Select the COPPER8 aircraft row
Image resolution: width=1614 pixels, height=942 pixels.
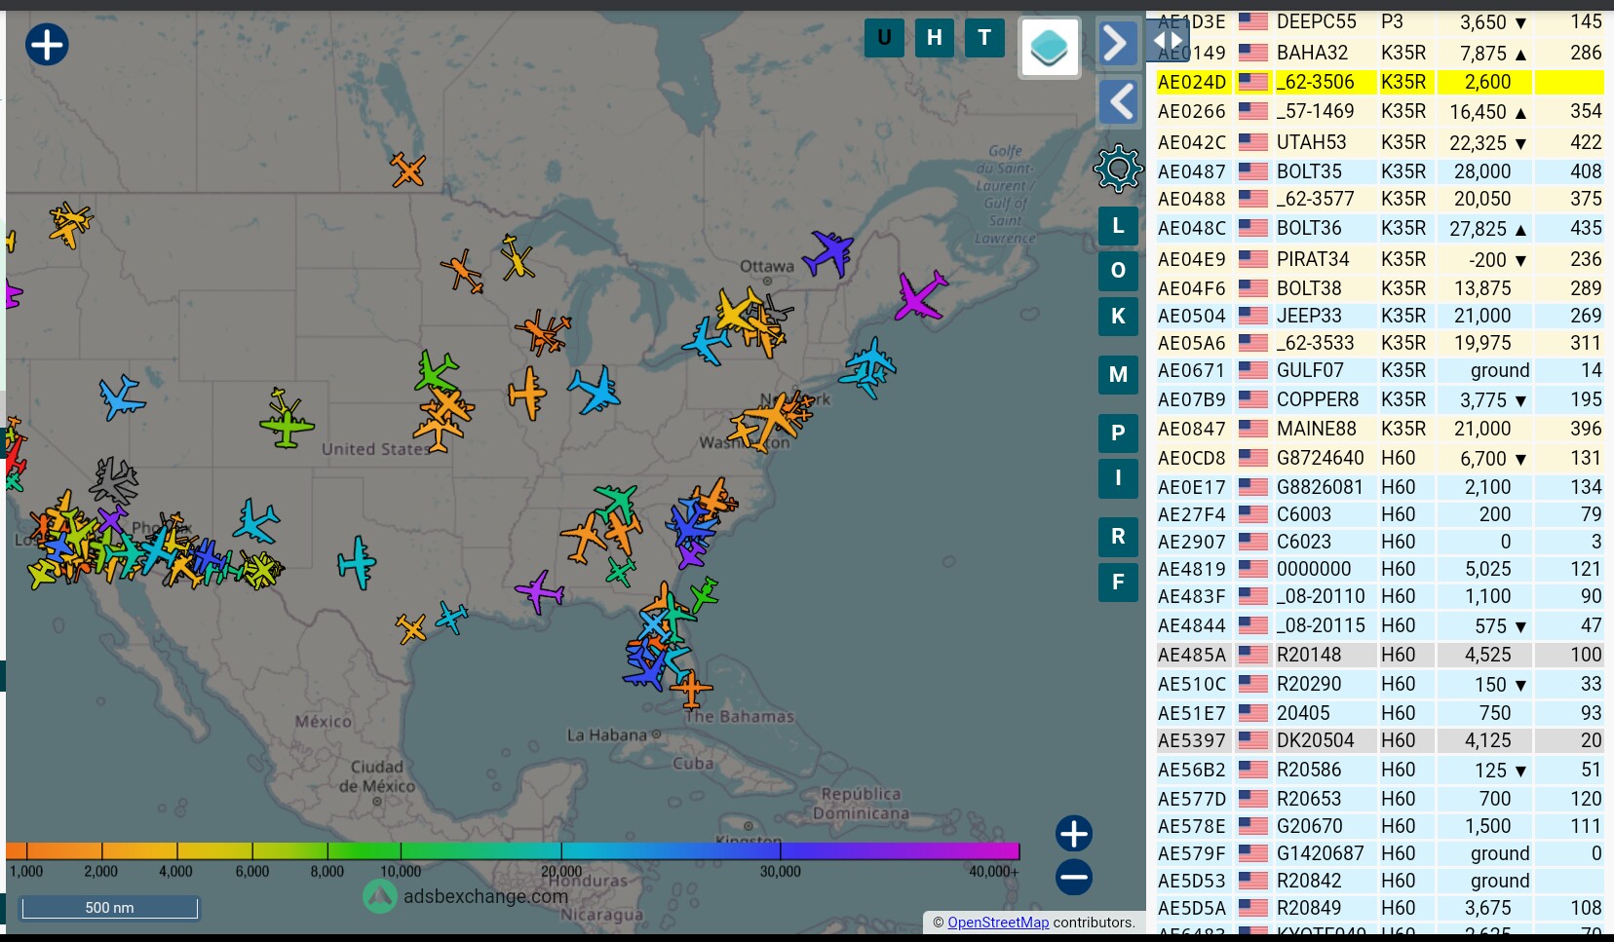click(1380, 399)
